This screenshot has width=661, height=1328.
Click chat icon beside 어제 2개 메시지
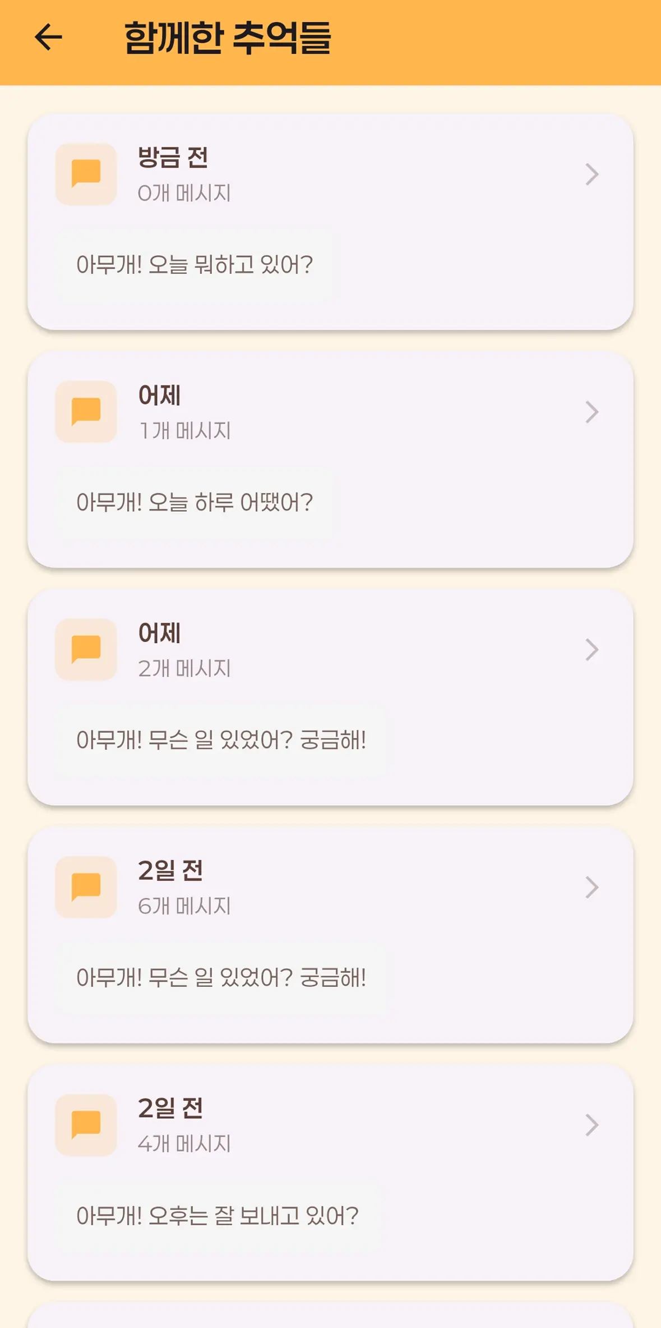(x=86, y=649)
